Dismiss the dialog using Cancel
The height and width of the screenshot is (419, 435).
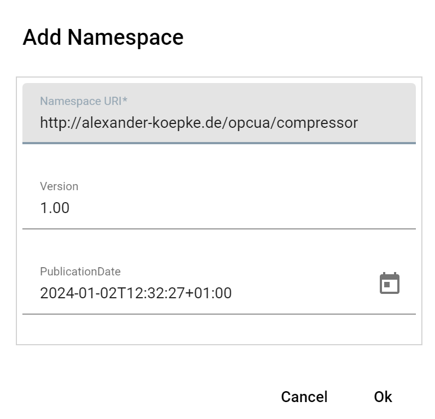[304, 397]
